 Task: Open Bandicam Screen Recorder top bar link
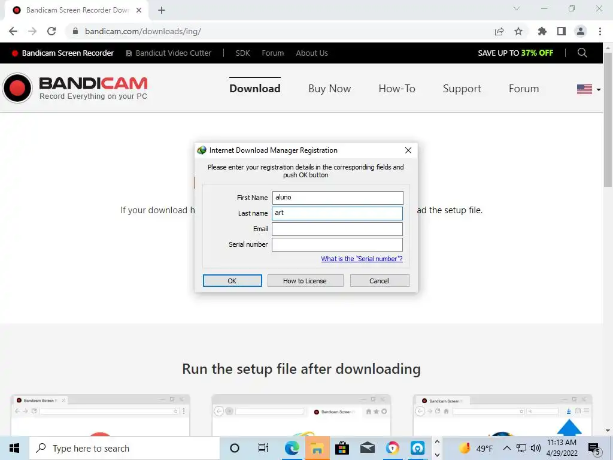[x=63, y=53]
